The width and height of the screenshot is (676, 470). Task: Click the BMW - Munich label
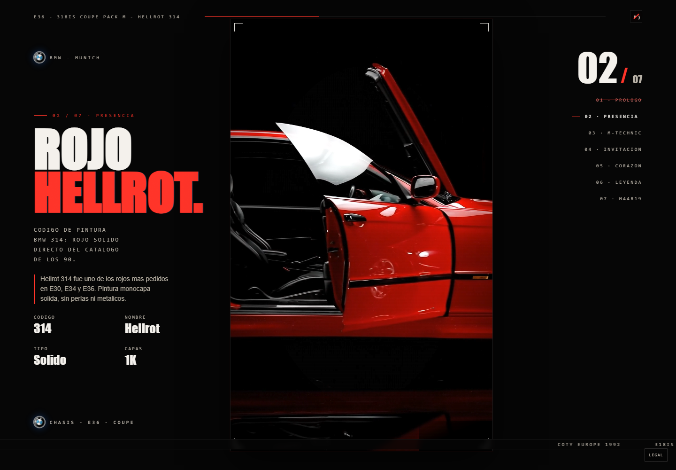(x=75, y=58)
